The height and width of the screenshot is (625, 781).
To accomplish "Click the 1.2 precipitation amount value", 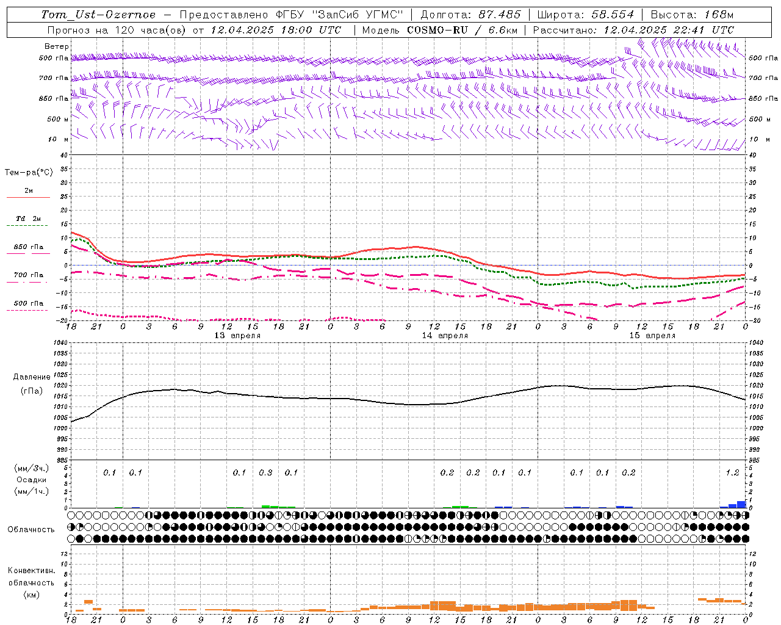I will tap(732, 472).
